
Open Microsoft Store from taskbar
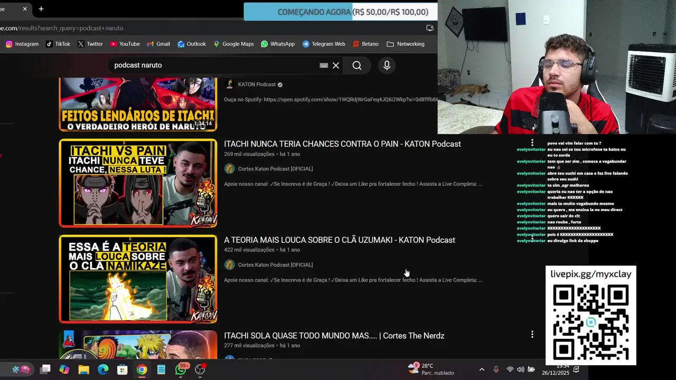click(x=123, y=369)
